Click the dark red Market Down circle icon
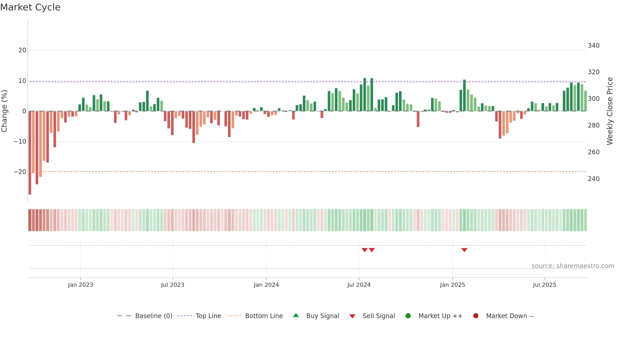This screenshot has height=350, width=623. 476,316
